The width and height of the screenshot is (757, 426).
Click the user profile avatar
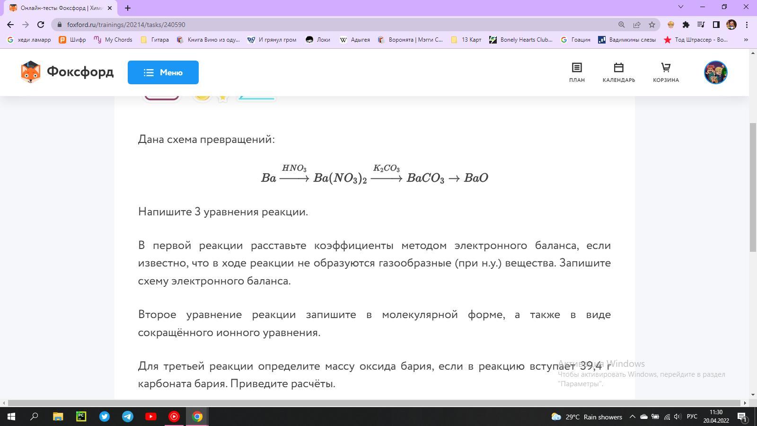(715, 72)
